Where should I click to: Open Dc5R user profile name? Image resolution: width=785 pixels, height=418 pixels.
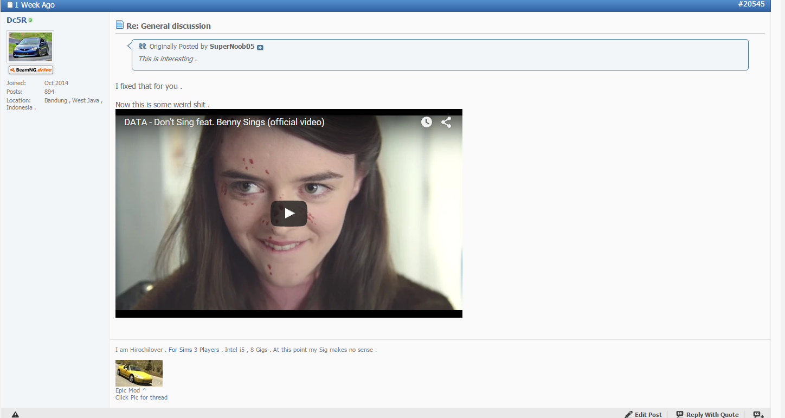[16, 20]
